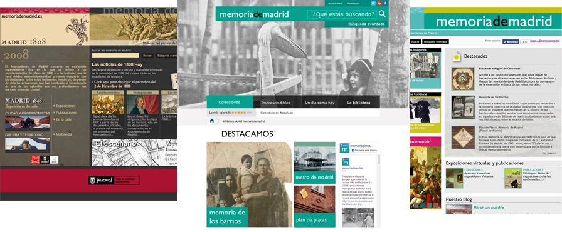Click the Facebook Me gusta button in the right page
562x232 pixels.
click(511, 41)
